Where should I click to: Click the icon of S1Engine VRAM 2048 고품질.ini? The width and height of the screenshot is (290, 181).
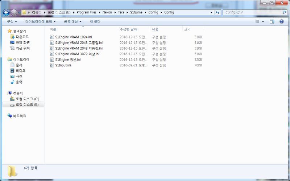[52, 43]
